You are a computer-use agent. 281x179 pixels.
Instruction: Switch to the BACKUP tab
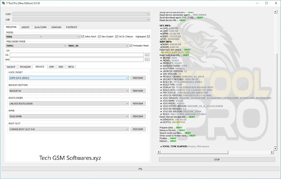(x=11, y=67)
